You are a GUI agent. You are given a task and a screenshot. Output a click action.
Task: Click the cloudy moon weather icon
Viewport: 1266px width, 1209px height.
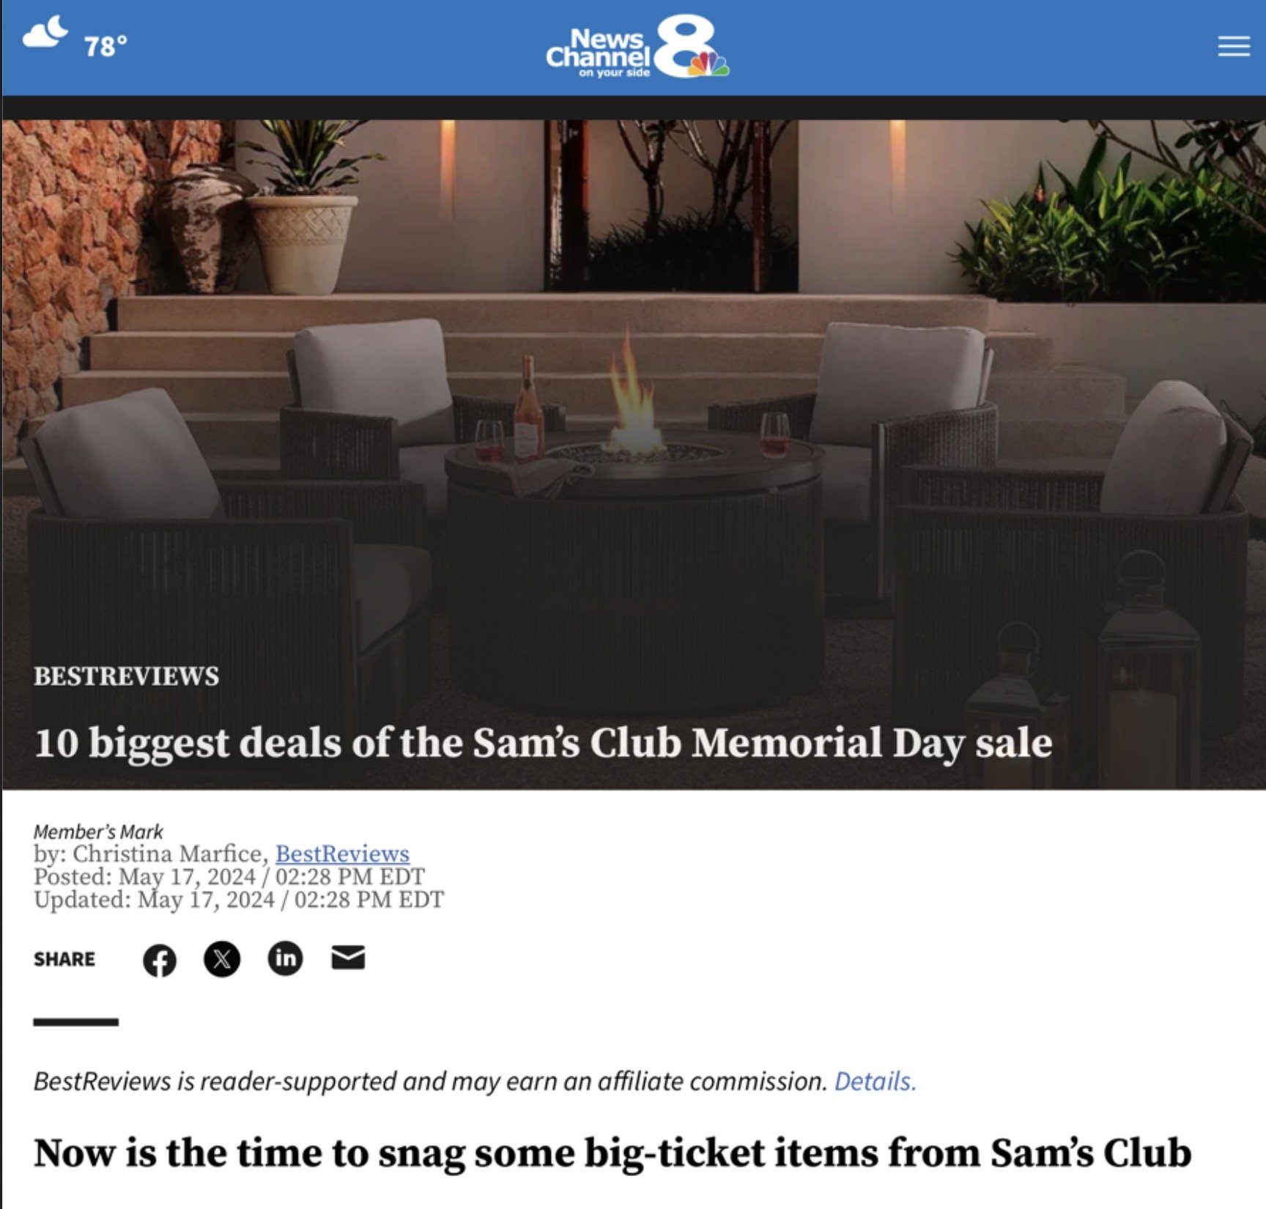pos(45,33)
